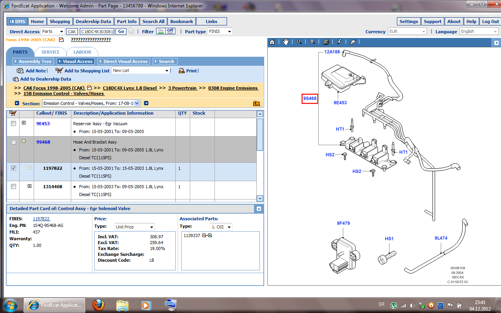This screenshot has width=501, height=313.
Task: Click the note icon beside Focus 1998-2005 (CAK)
Action: pyautogui.click(x=61, y=40)
